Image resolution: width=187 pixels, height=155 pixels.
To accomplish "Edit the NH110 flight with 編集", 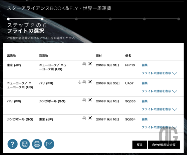I will pyautogui.click(x=145, y=65).
